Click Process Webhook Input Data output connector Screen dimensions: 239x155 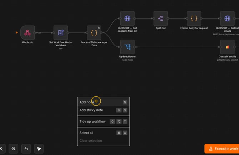pyautogui.click(x=101, y=33)
